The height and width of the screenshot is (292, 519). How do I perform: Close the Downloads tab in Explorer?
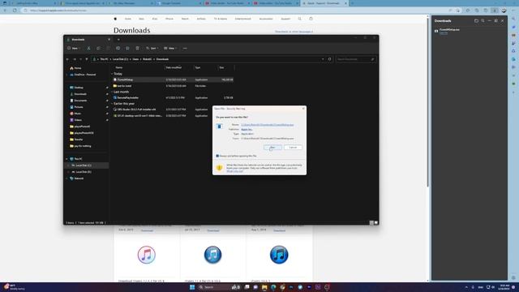click(109, 40)
